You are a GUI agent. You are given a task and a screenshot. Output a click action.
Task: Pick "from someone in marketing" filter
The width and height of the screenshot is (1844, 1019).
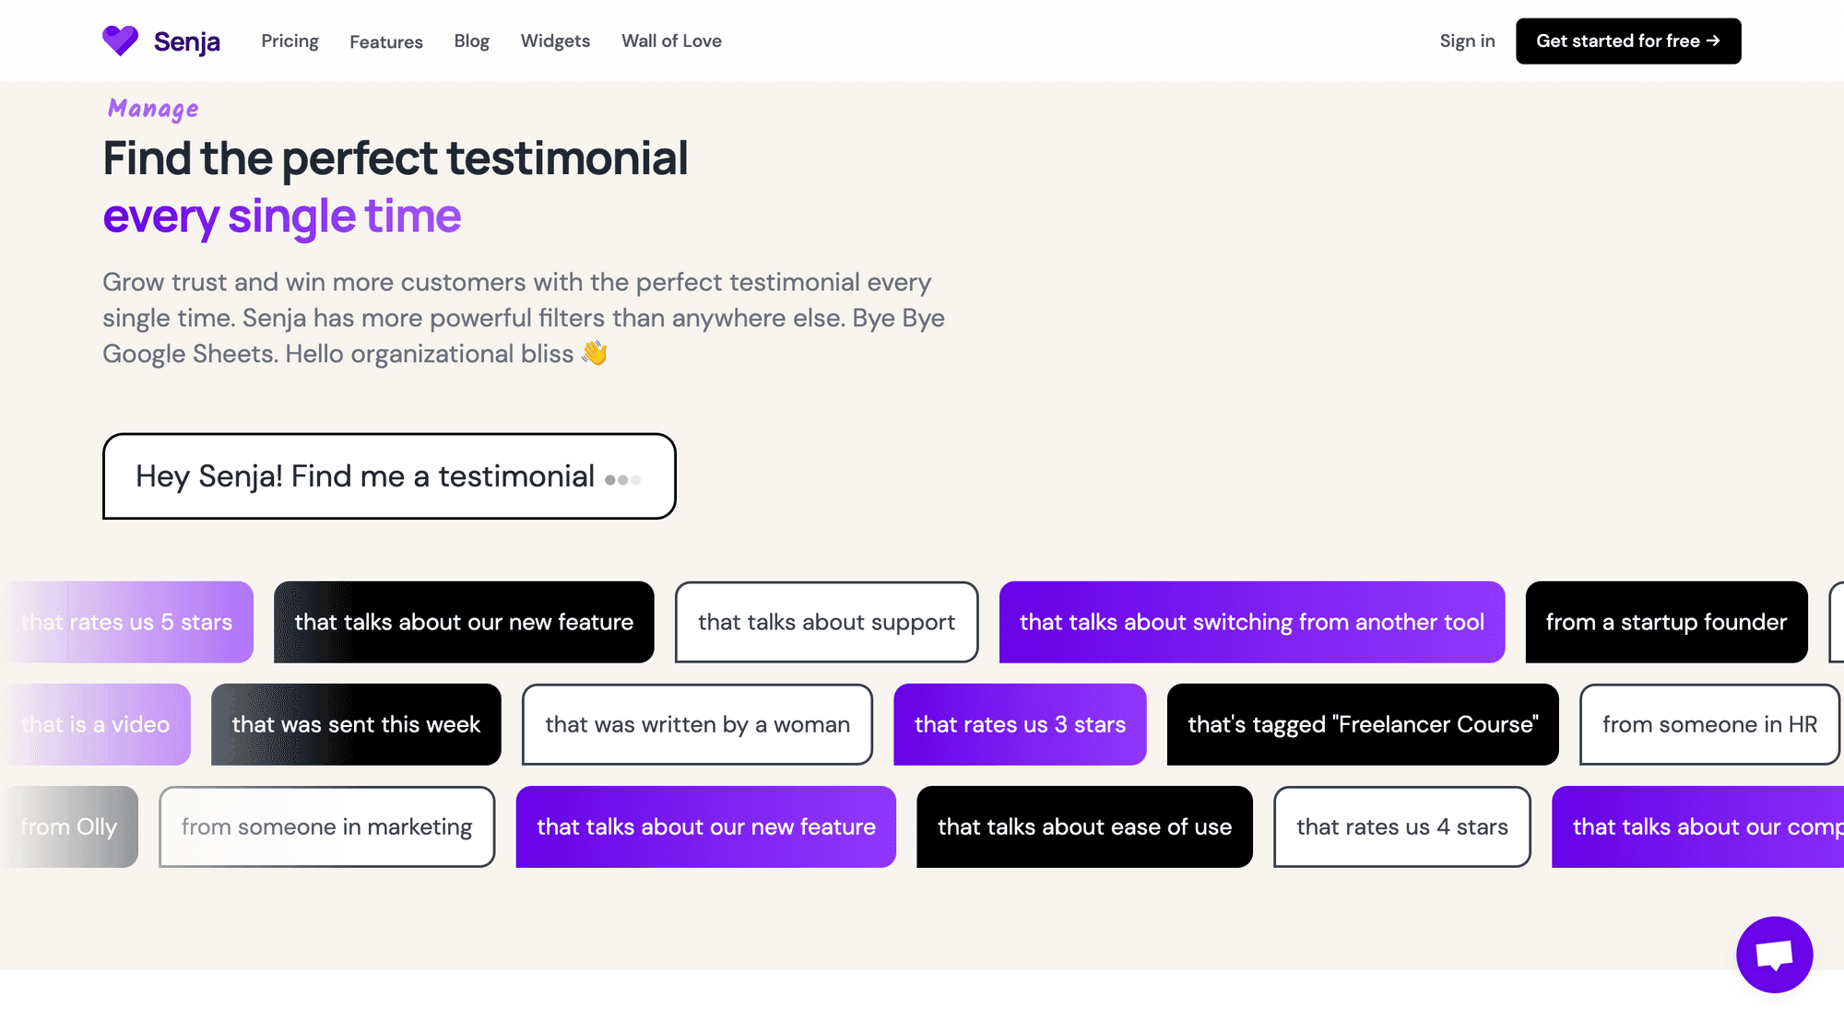326,826
